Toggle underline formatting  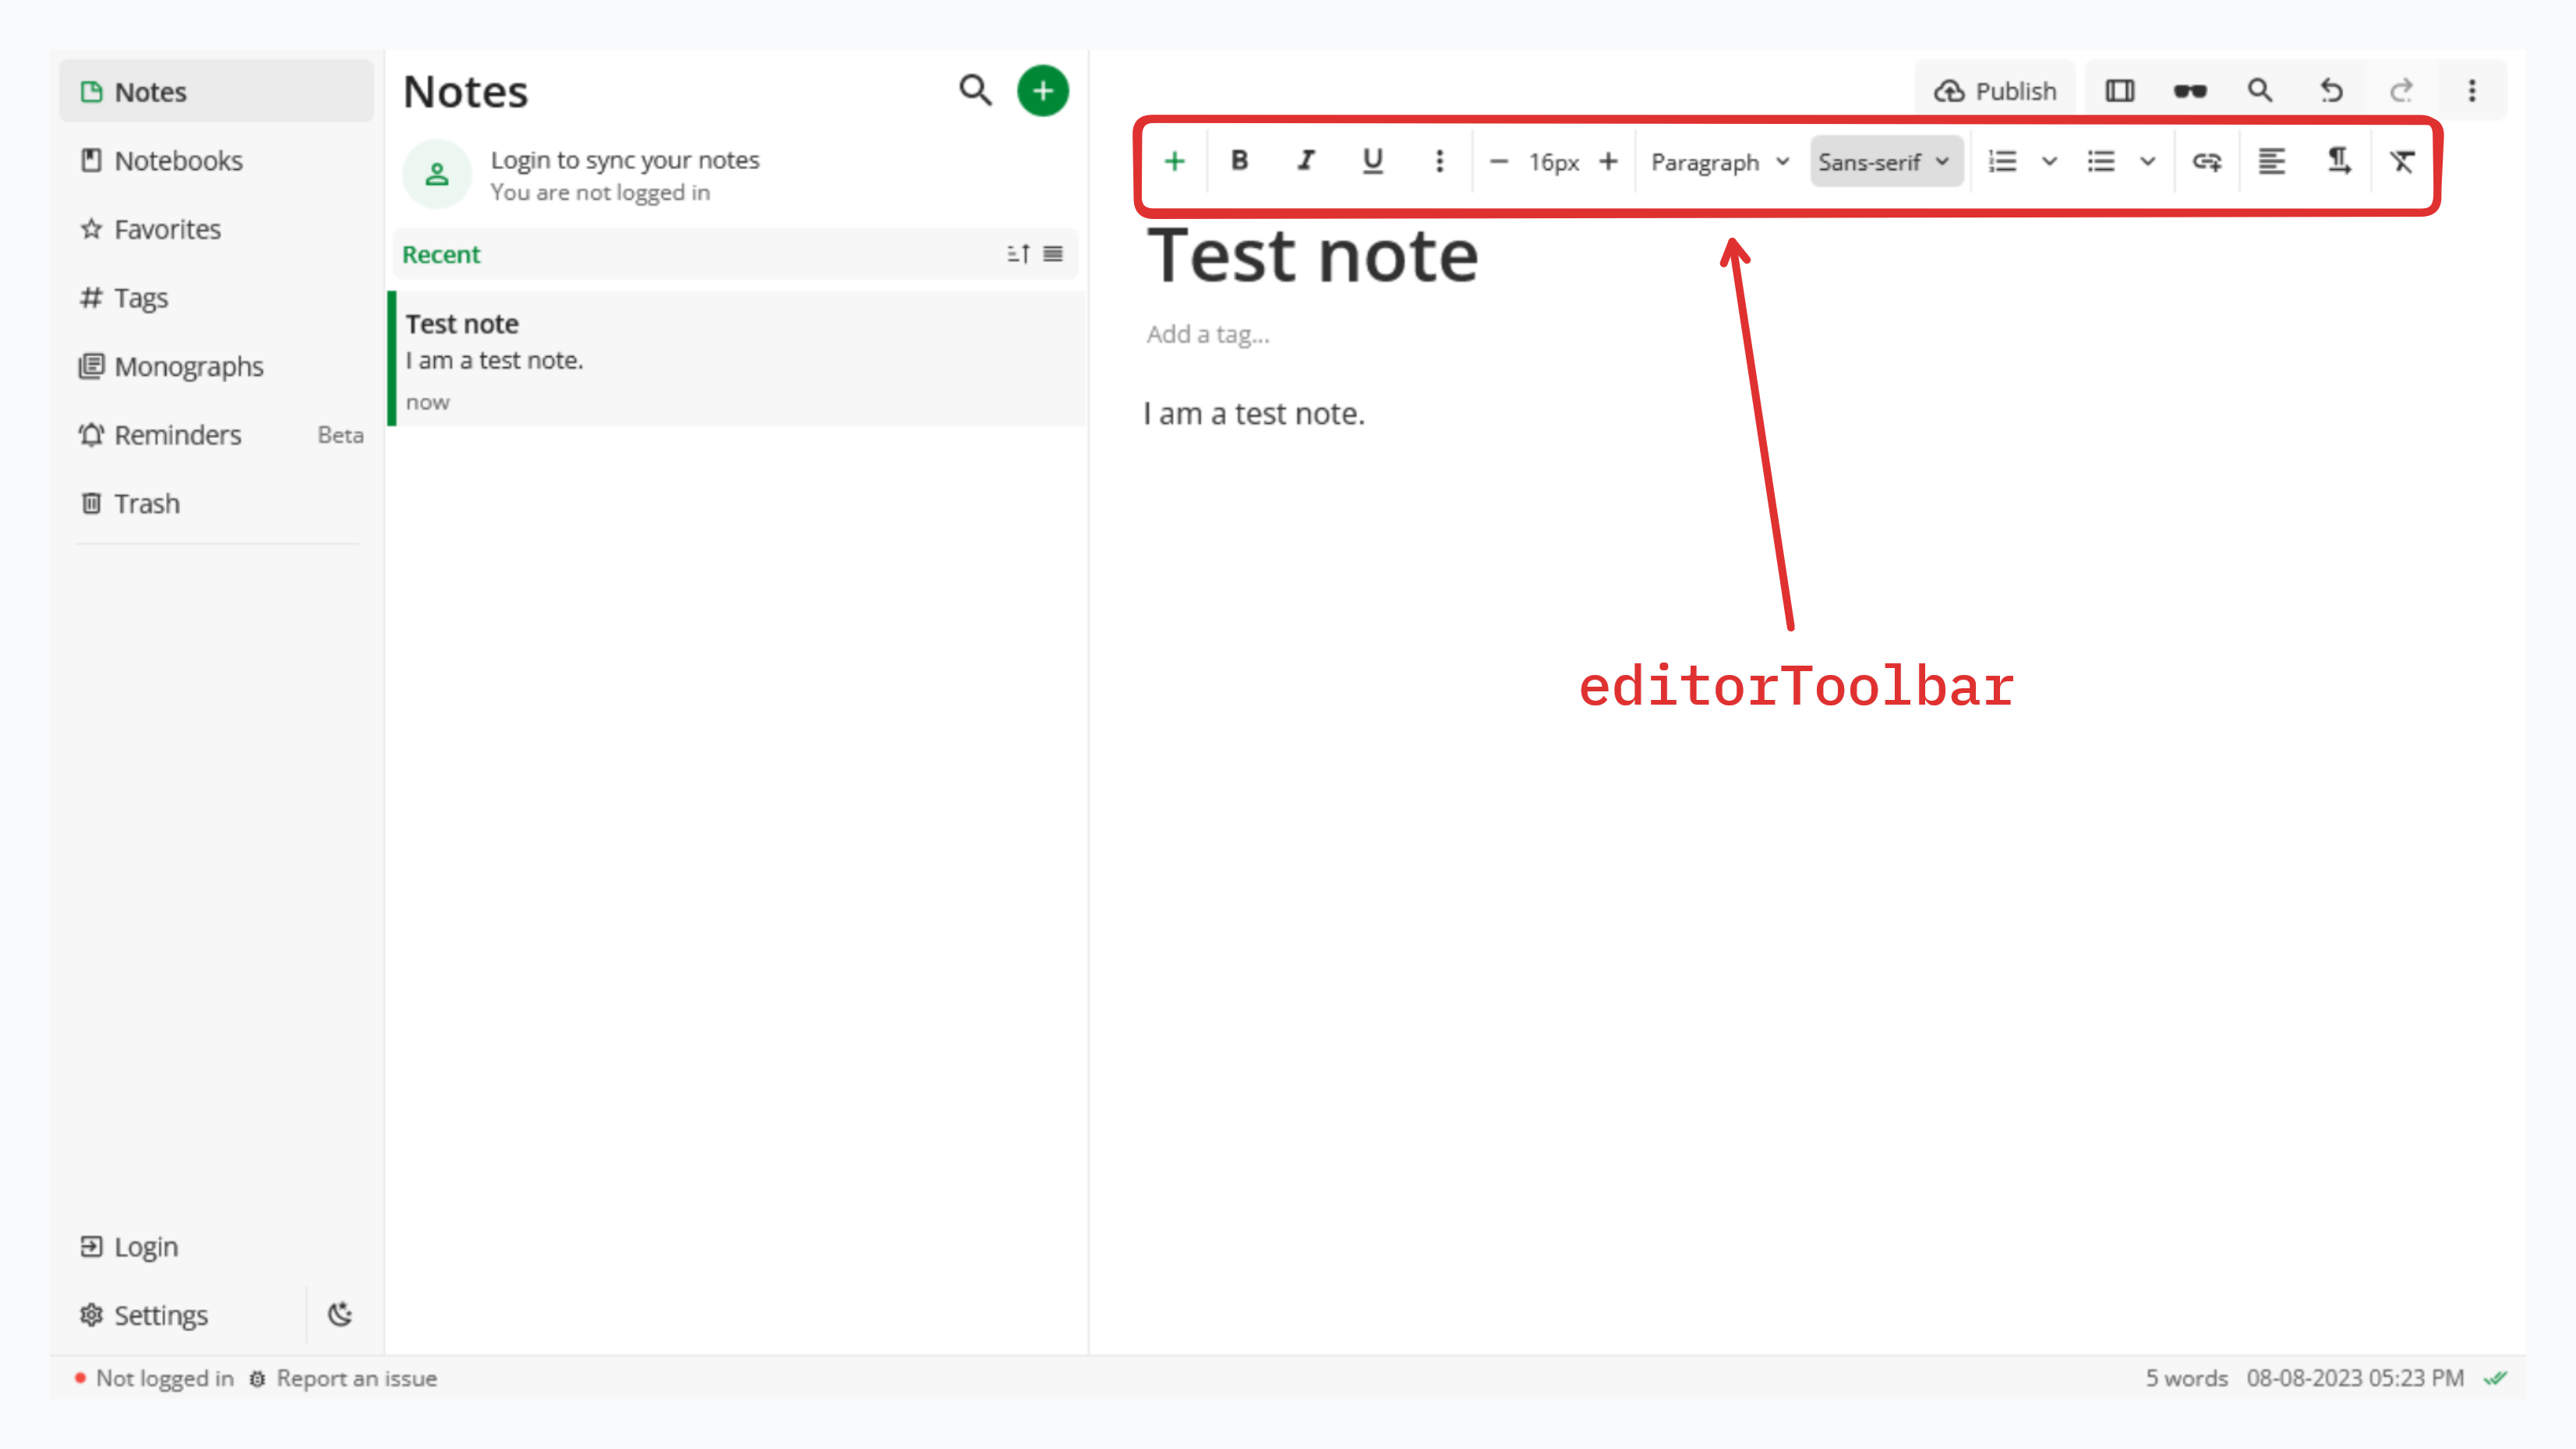tap(1372, 161)
